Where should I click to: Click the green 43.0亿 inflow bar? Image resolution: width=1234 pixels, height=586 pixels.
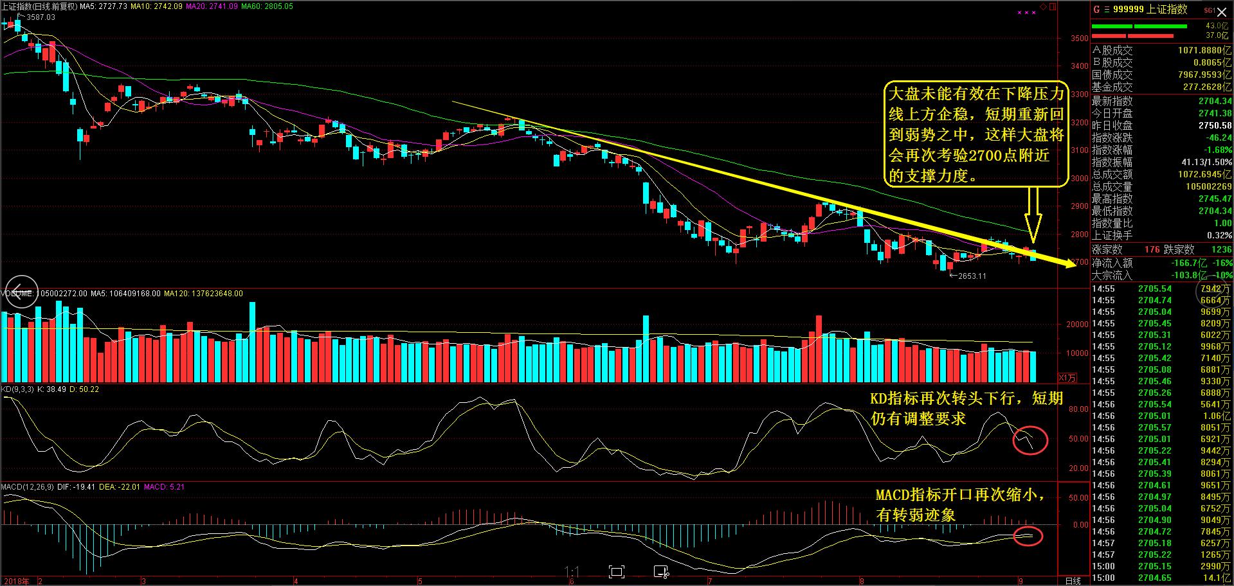(x=1139, y=26)
